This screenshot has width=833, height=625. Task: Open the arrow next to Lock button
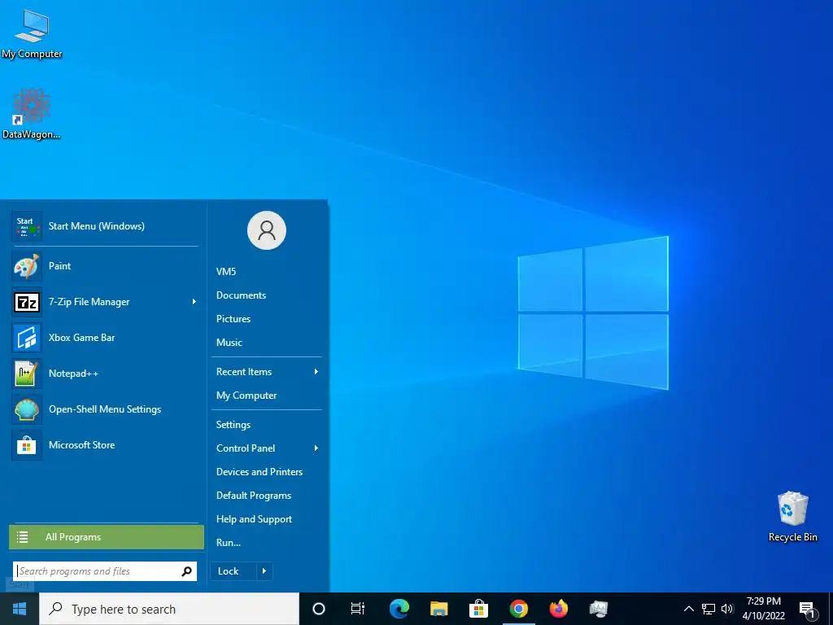coord(264,571)
